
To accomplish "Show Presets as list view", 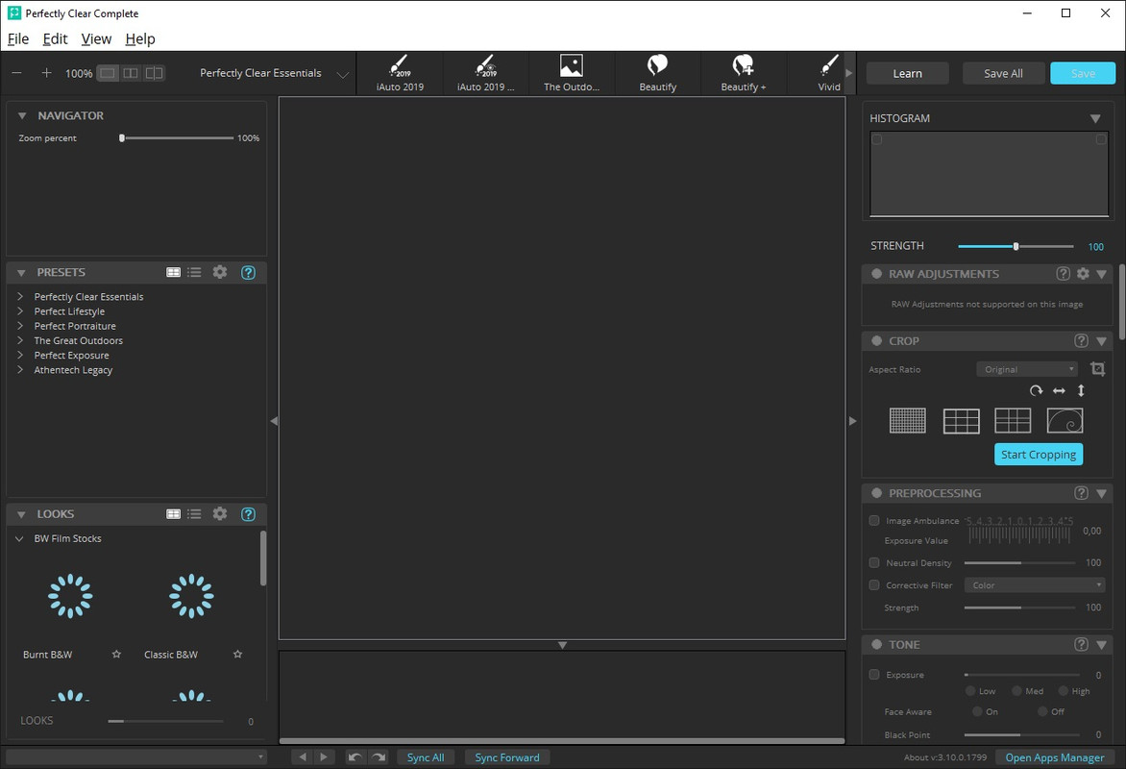I will 194,272.
